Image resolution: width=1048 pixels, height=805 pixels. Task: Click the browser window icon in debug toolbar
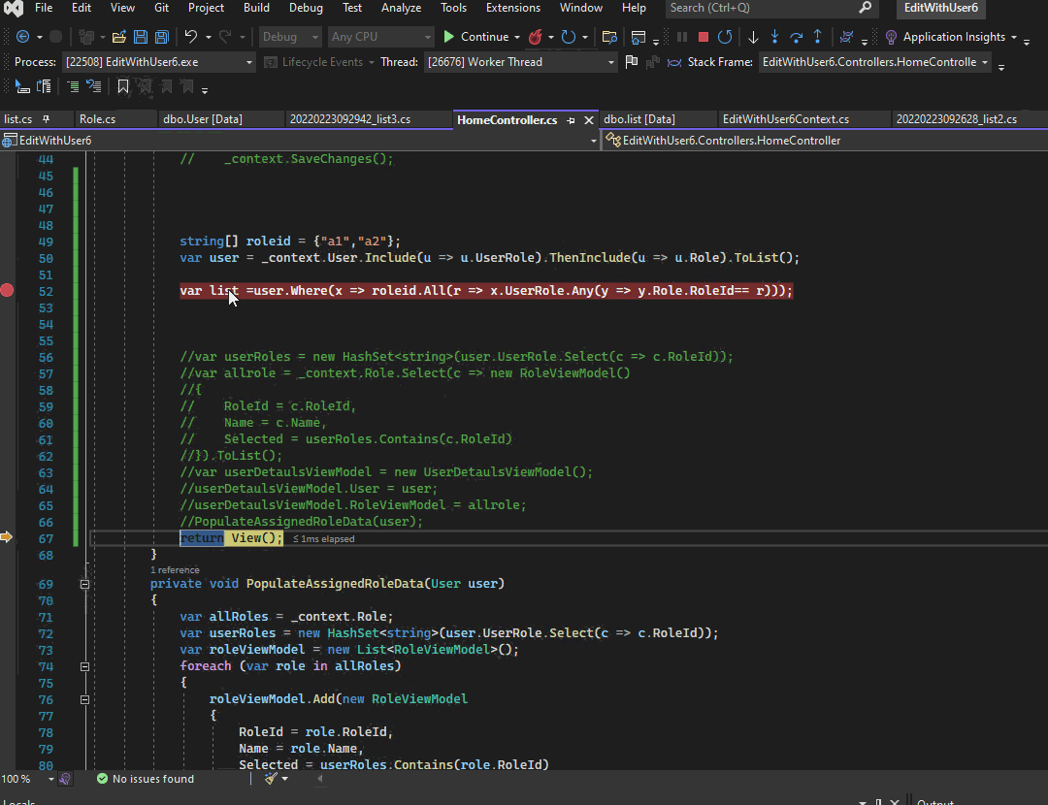click(639, 37)
